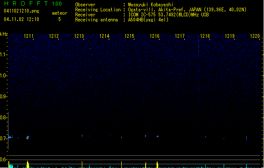Click the Receiving antenna field label

tap(97, 20)
